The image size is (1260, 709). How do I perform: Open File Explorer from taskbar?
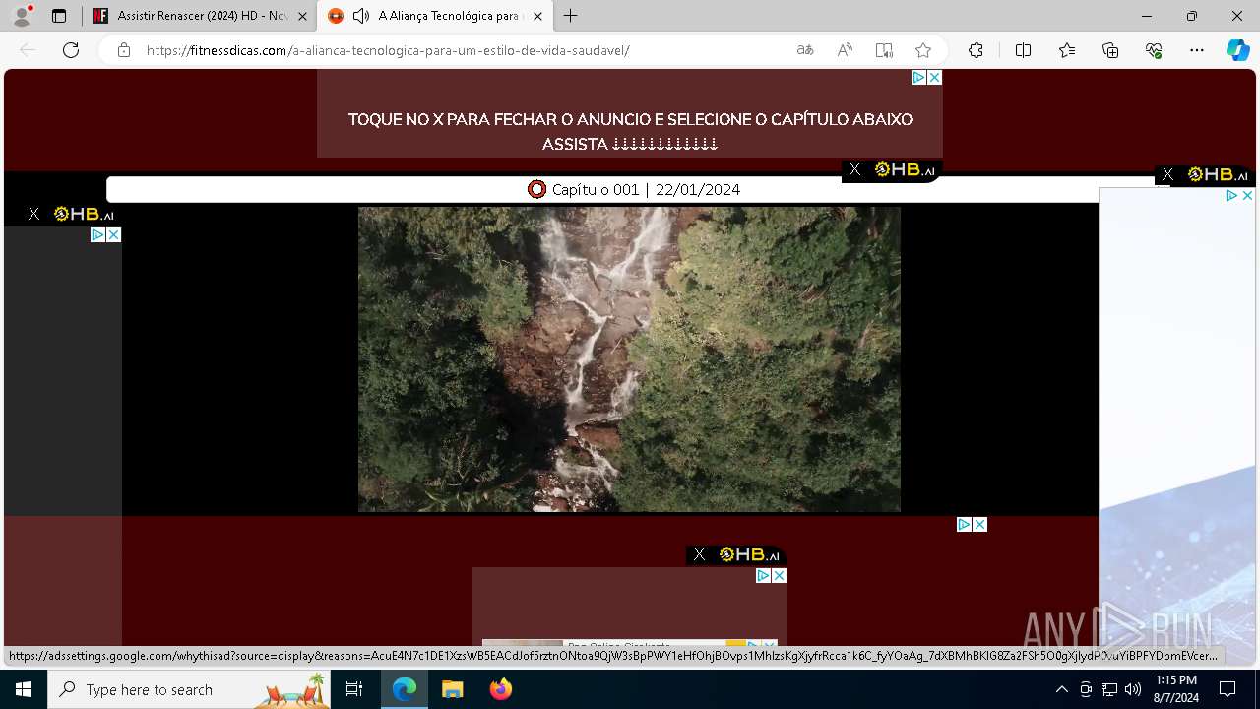point(452,689)
